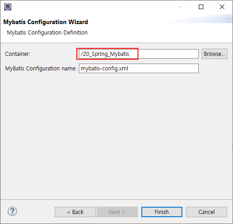The width and height of the screenshot is (233, 224).
Task: Click the 'Mybatis Configuration Wizard' title text
Action: coord(46,22)
